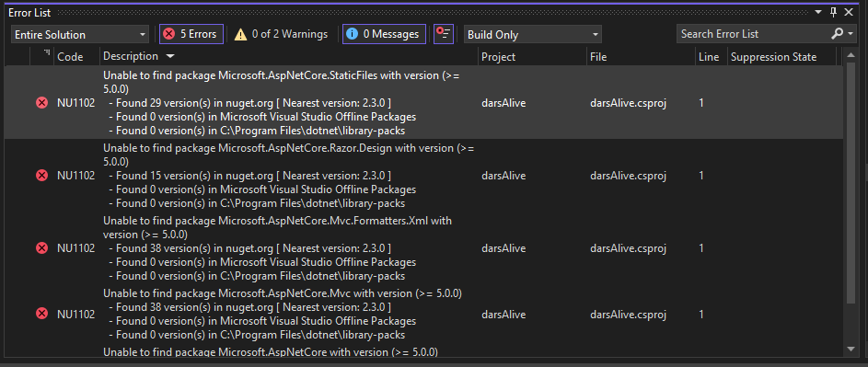Click error icon for Mvc.Formatters.Xml row
868x367 pixels.
41,248
